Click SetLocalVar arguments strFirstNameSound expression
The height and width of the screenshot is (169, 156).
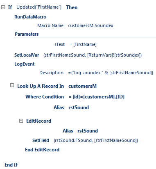pos(93,55)
